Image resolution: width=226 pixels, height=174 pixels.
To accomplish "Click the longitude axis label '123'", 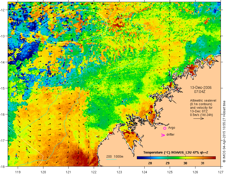I will point(119,172).
